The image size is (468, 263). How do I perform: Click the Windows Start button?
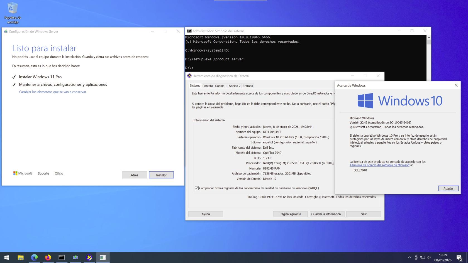tap(7, 257)
